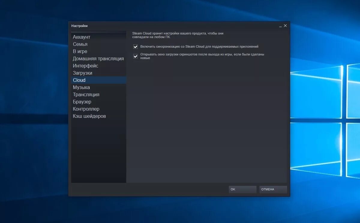Click the 'Открывать окно загрузки скриншотов' label

pyautogui.click(x=202, y=56)
